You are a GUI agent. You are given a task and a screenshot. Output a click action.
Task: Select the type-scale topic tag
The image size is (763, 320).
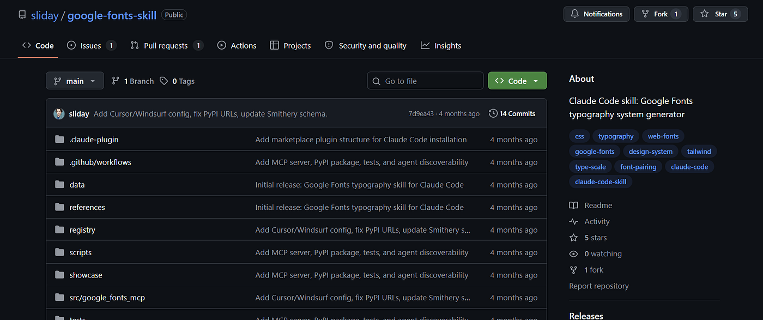point(590,167)
